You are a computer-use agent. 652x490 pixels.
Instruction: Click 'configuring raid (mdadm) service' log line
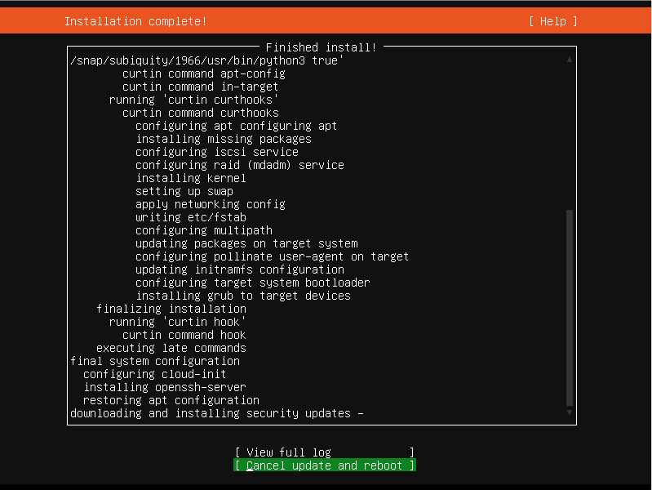pos(239,165)
